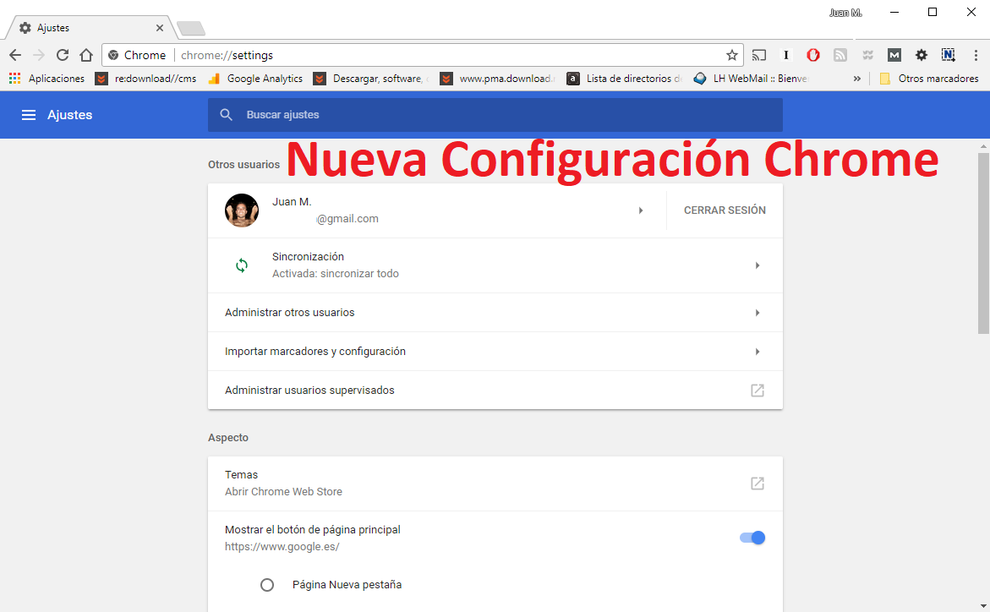Toggle Mostrar el botón de página principal

pyautogui.click(x=752, y=538)
